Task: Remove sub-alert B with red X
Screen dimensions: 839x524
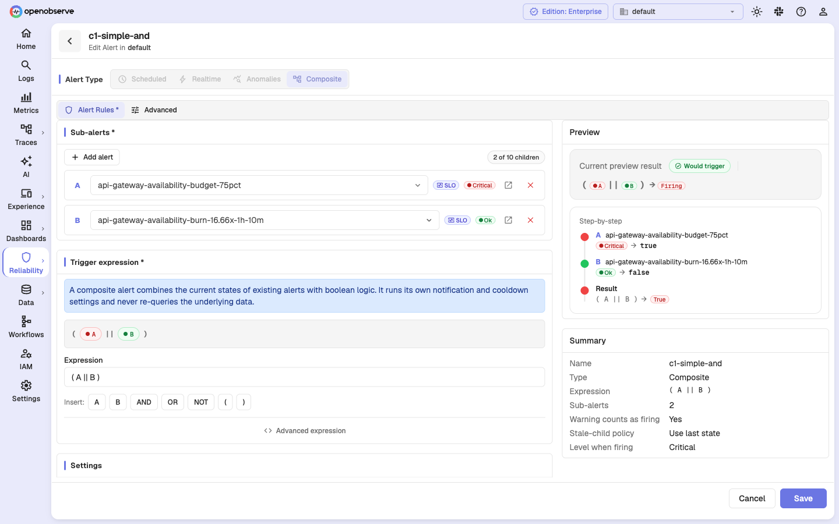Action: click(x=530, y=220)
